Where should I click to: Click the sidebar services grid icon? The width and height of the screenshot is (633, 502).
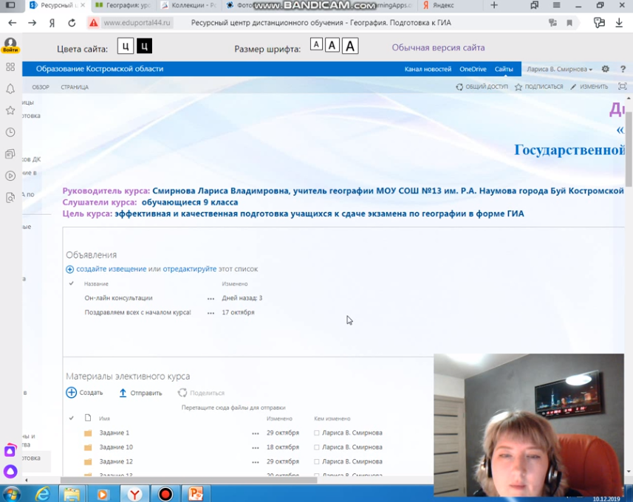click(10, 67)
